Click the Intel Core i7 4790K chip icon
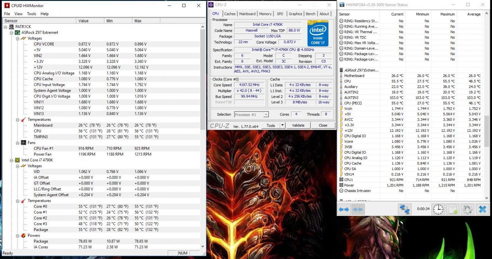Image resolution: width=492 pixels, height=259 pixels. (18, 160)
